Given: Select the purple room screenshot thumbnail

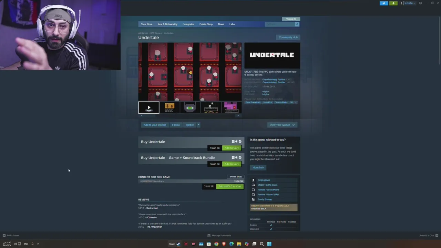Looking at the screenshot, I should coord(232,107).
